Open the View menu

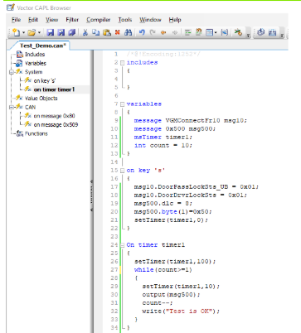[x=51, y=20]
